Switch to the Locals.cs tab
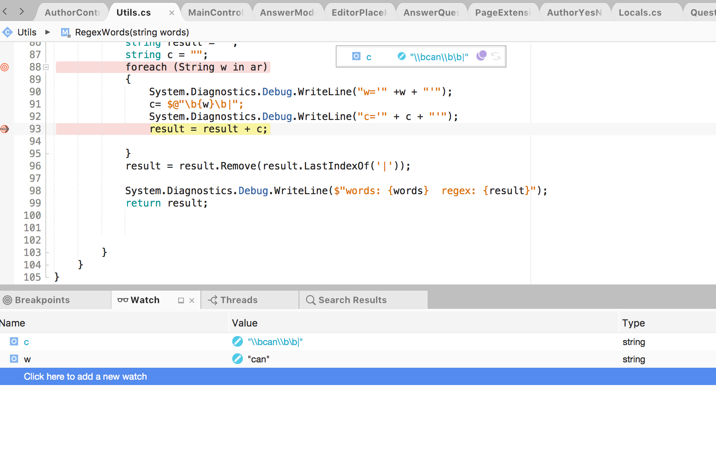Viewport: 716px width, 451px height. (640, 12)
